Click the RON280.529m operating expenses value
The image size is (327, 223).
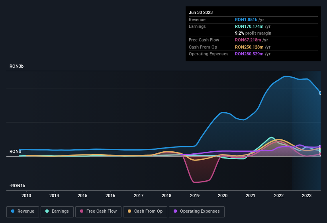pos(249,54)
